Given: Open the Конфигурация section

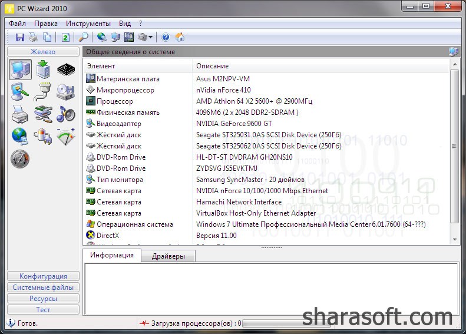Looking at the screenshot, I should (x=43, y=276).
